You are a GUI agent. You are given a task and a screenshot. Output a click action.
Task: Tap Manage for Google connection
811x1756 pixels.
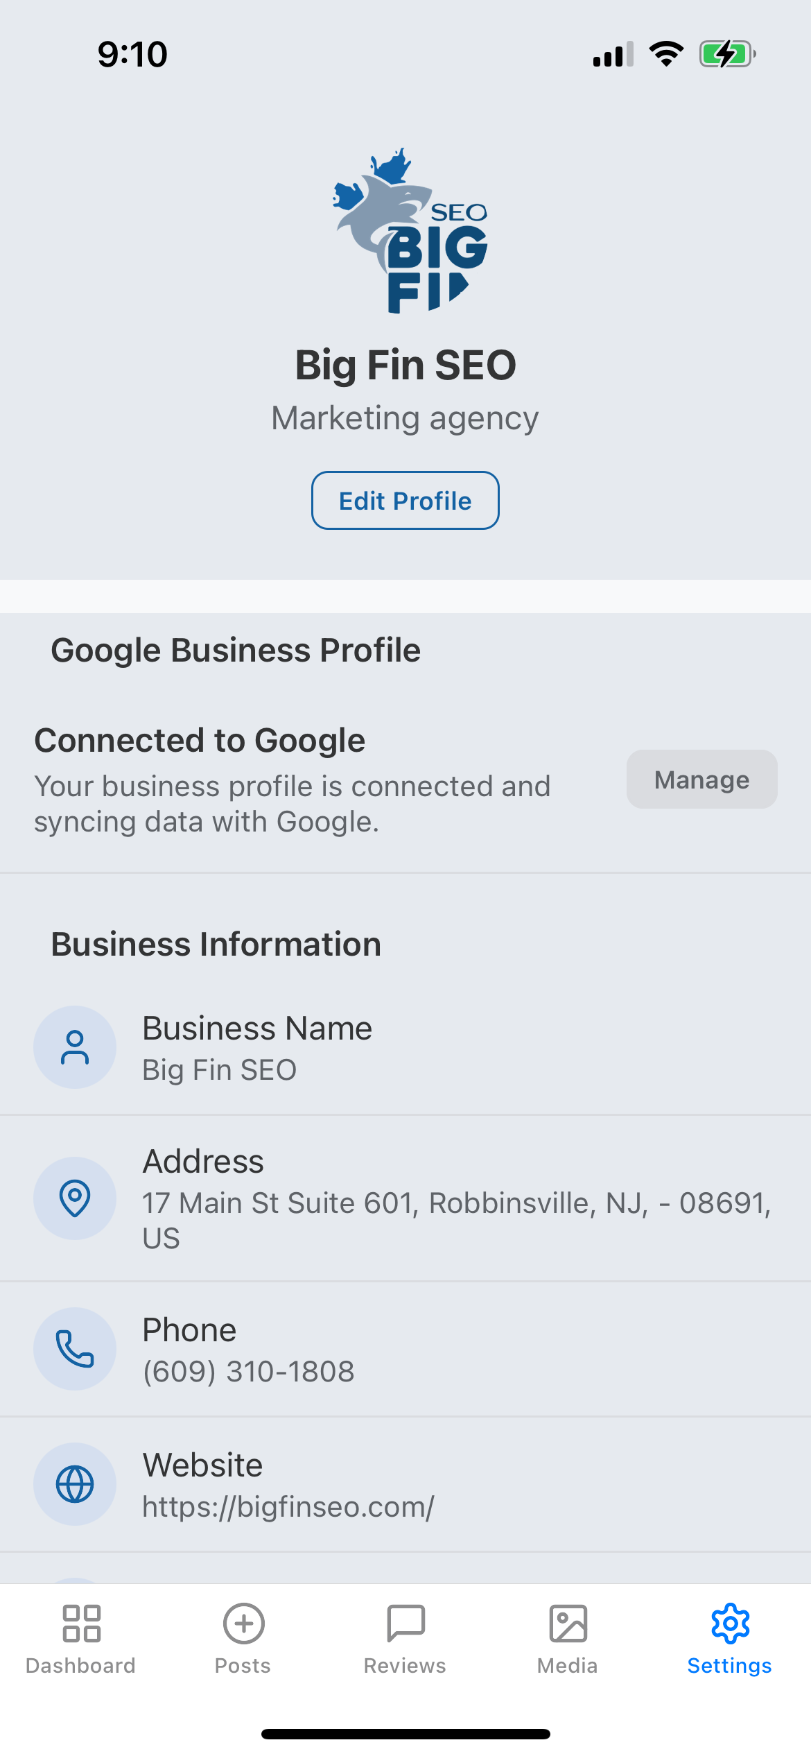[701, 779]
